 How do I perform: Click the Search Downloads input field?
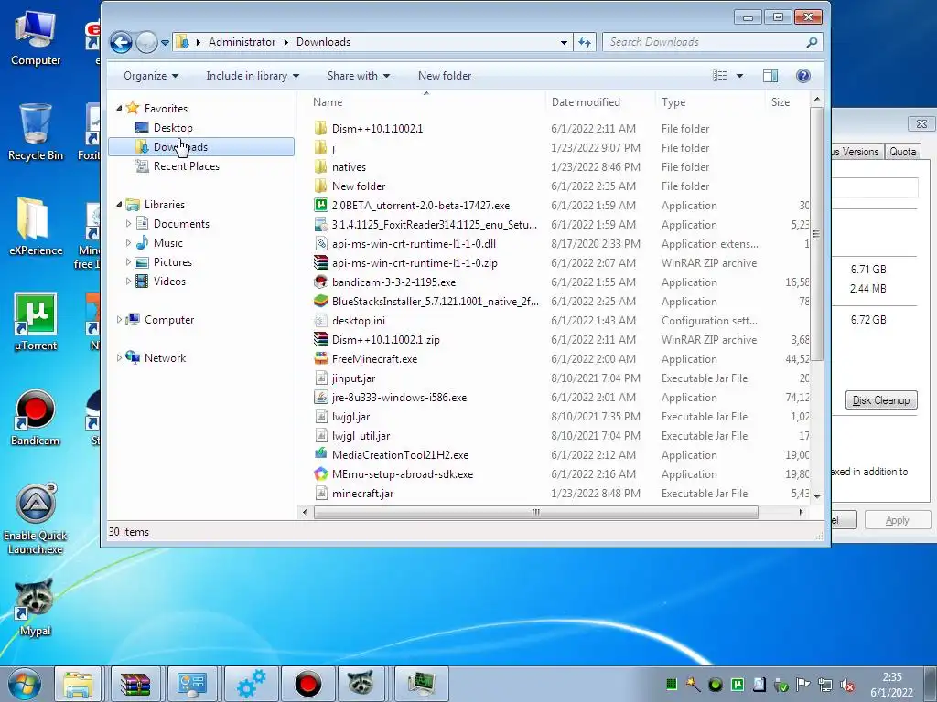[705, 42]
